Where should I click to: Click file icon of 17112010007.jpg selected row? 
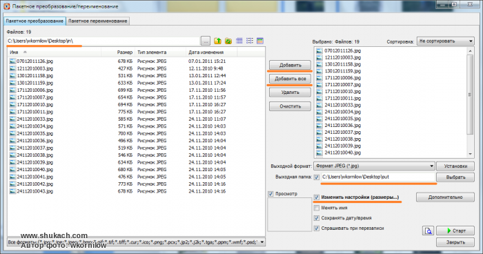pos(319,85)
